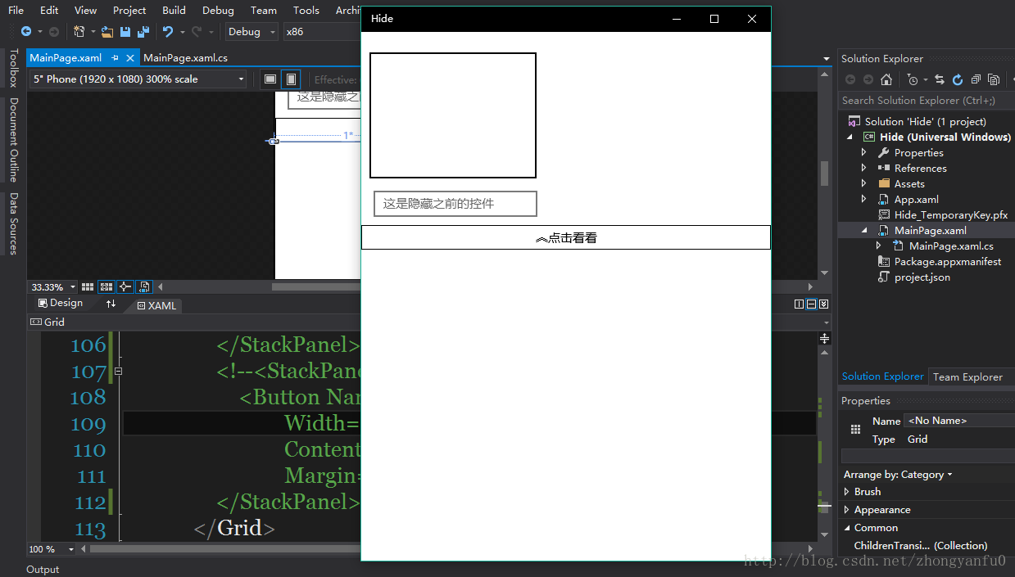Open the Output panel tab
The image size is (1015, 577).
click(x=43, y=570)
